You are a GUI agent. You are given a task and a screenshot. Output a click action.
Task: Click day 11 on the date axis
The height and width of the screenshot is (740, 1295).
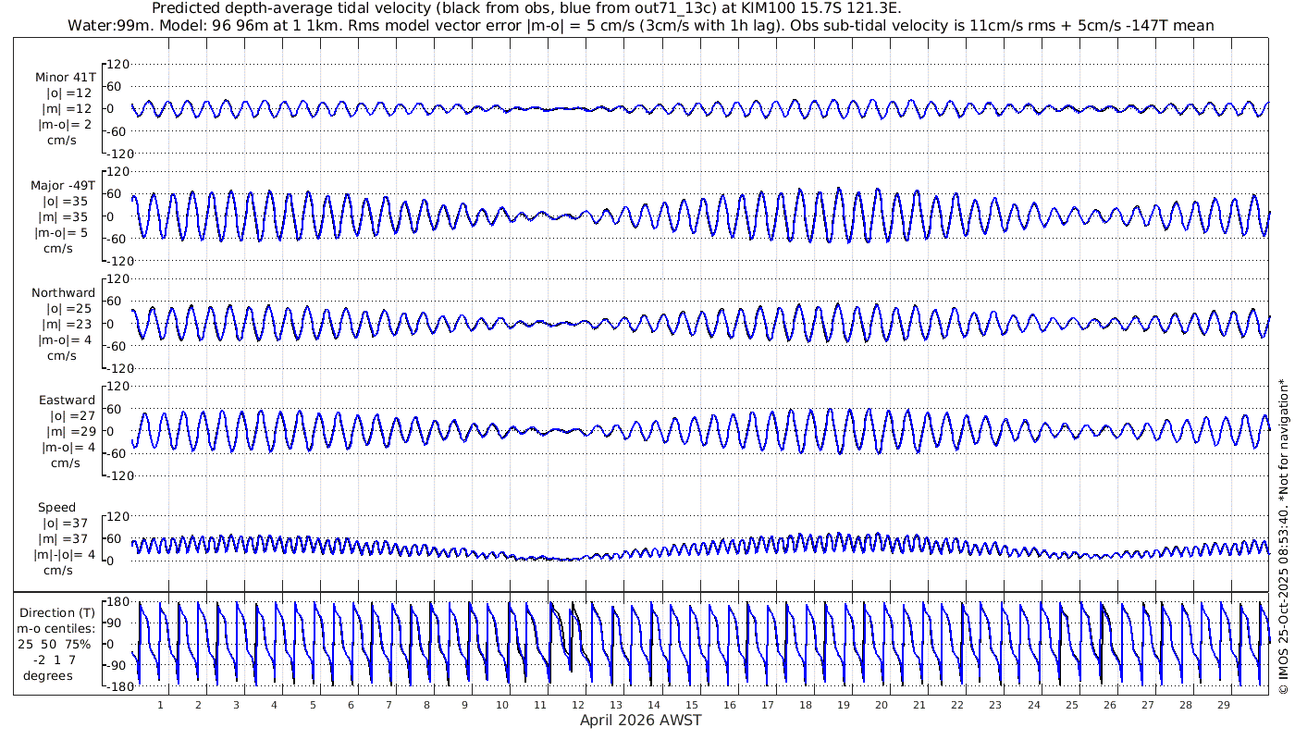540,705
